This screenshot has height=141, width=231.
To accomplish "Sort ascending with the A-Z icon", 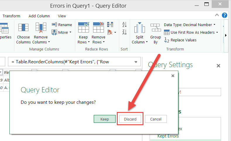I will tap(124, 24).
